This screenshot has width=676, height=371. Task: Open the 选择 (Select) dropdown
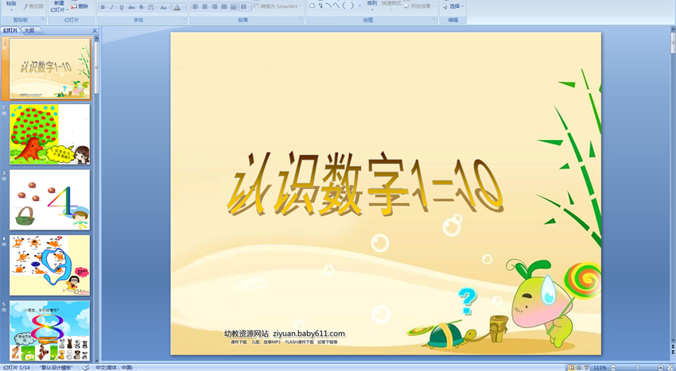[453, 6]
